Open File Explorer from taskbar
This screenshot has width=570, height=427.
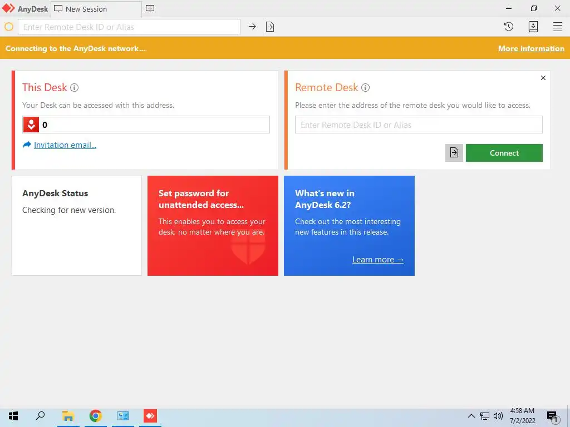point(68,416)
